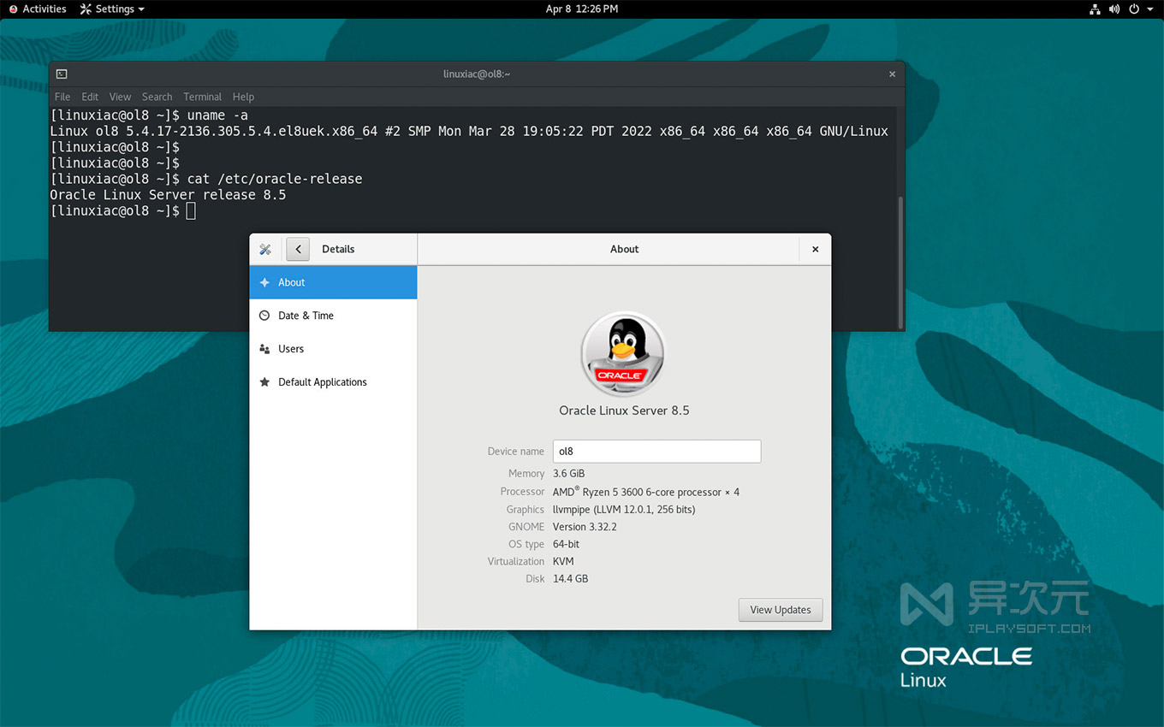
Task: Select About in the Details sidebar
Action: pos(333,282)
